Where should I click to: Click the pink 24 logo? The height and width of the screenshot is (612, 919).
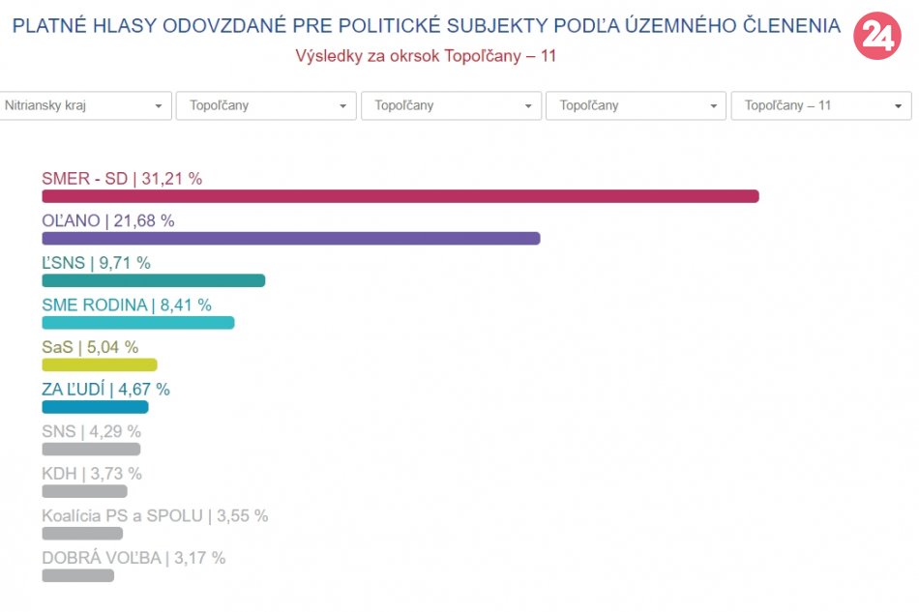tap(876, 37)
